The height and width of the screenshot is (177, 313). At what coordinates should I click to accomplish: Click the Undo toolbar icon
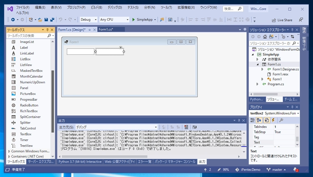[60, 20]
